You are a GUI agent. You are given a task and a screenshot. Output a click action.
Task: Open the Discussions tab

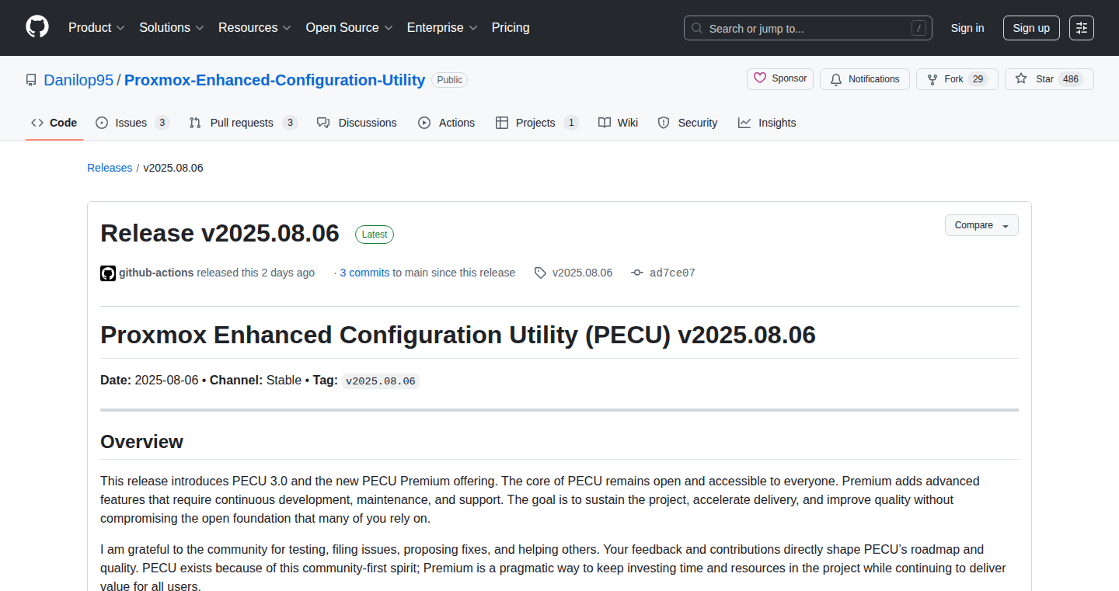click(x=357, y=123)
